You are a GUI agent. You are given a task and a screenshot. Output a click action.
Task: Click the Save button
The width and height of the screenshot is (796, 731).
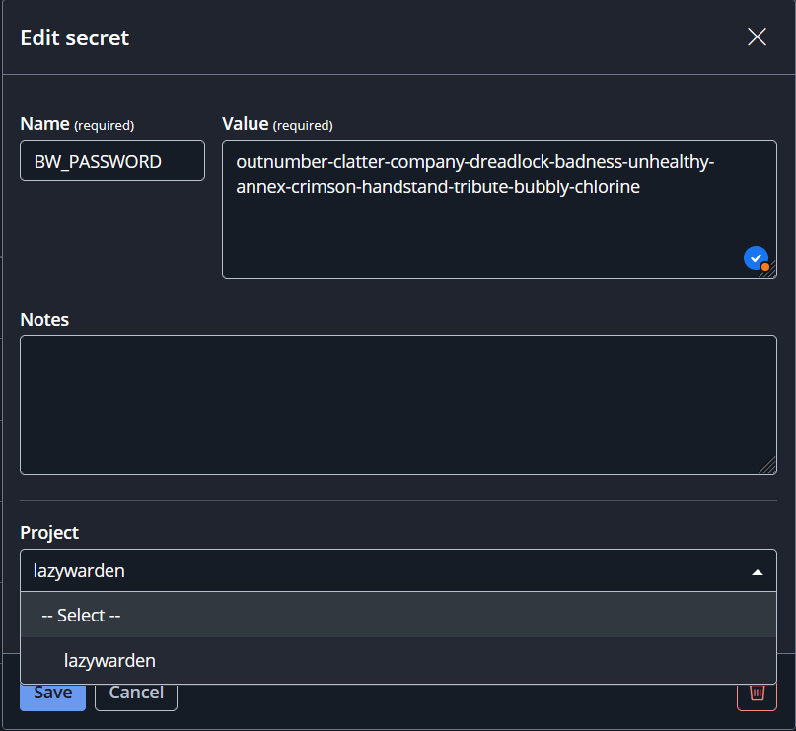[53, 697]
